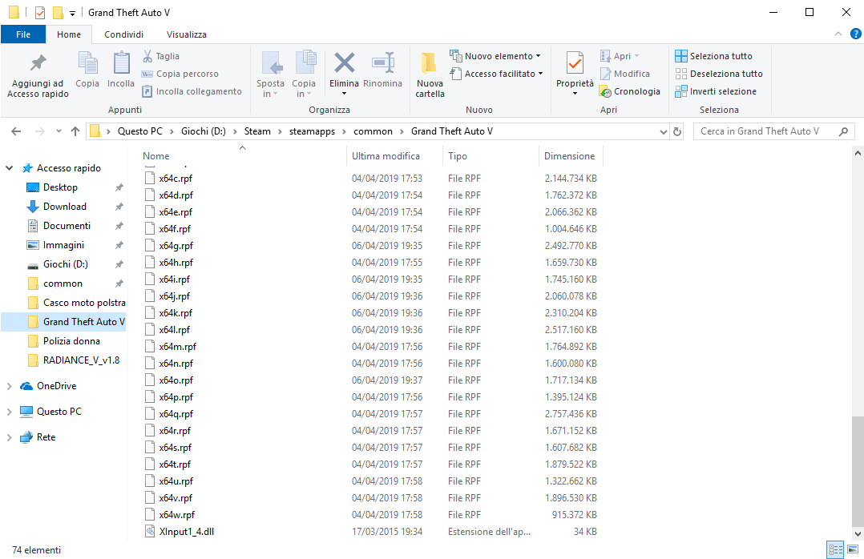Click the common breadcrumb segment
The height and width of the screenshot is (559, 864).
[x=373, y=131]
